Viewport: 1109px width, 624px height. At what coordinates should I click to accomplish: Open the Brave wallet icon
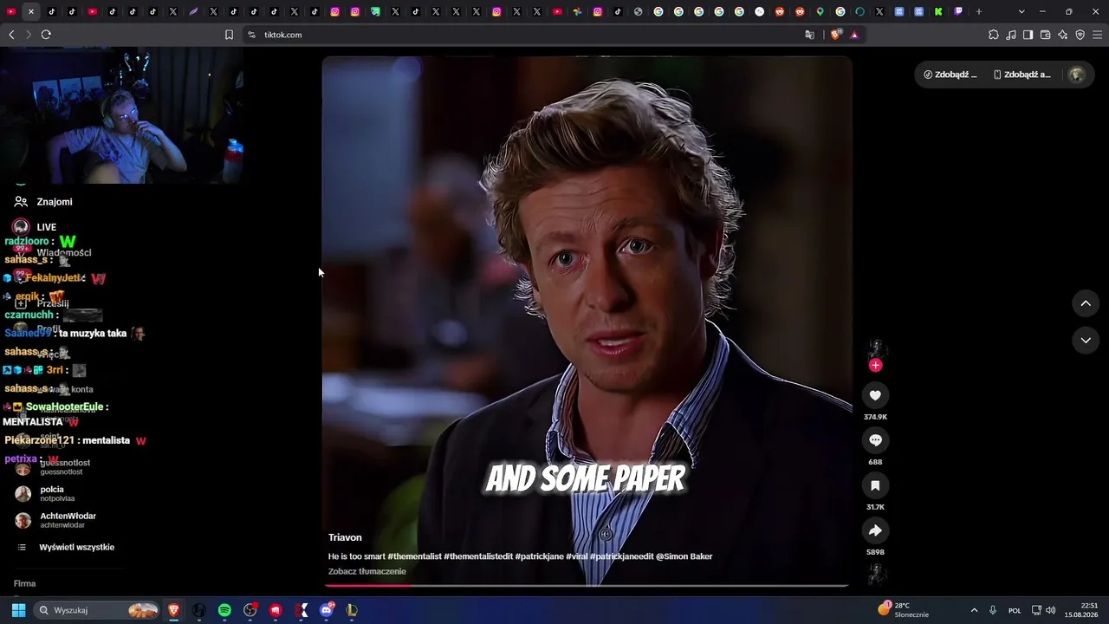[1045, 35]
